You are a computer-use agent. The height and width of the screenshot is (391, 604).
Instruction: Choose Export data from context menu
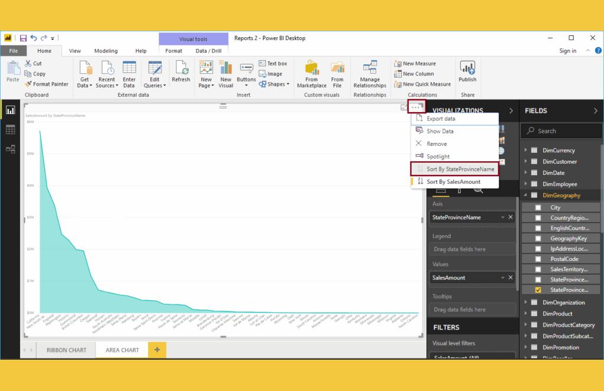pyautogui.click(x=455, y=119)
